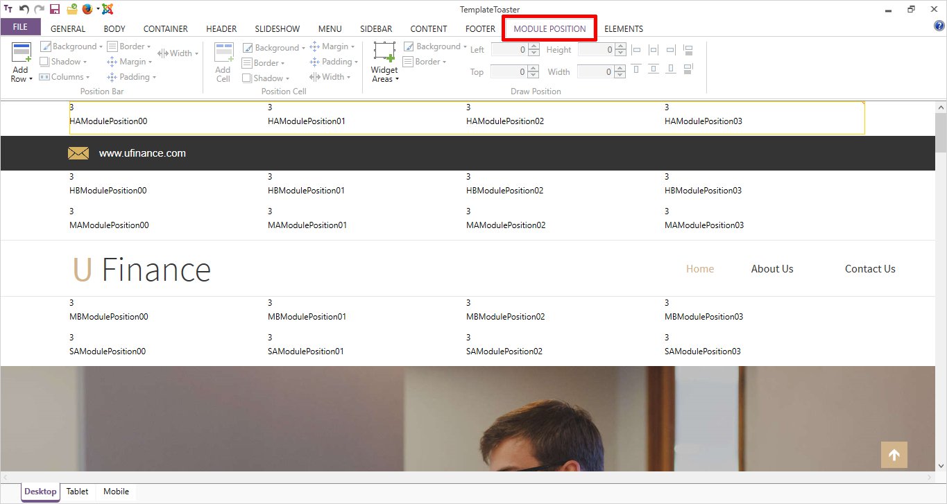The height and width of the screenshot is (504, 947).
Task: Open Position Bar Background dropdown
Action: (71, 46)
